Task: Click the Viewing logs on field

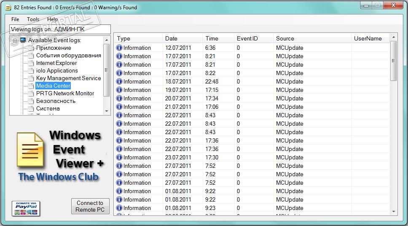Action: [60, 29]
